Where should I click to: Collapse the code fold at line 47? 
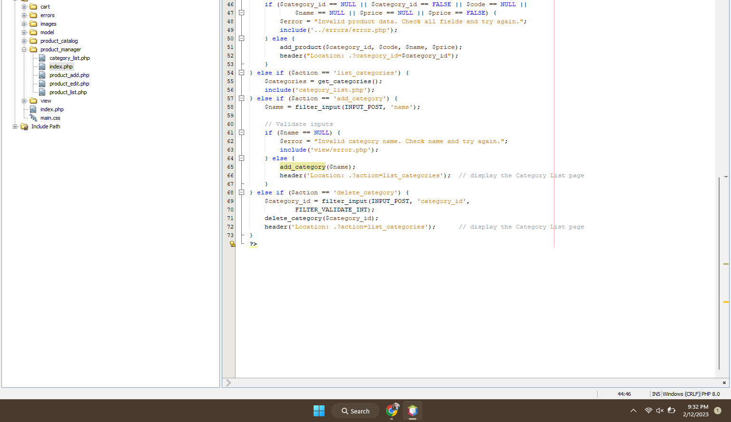coord(241,13)
